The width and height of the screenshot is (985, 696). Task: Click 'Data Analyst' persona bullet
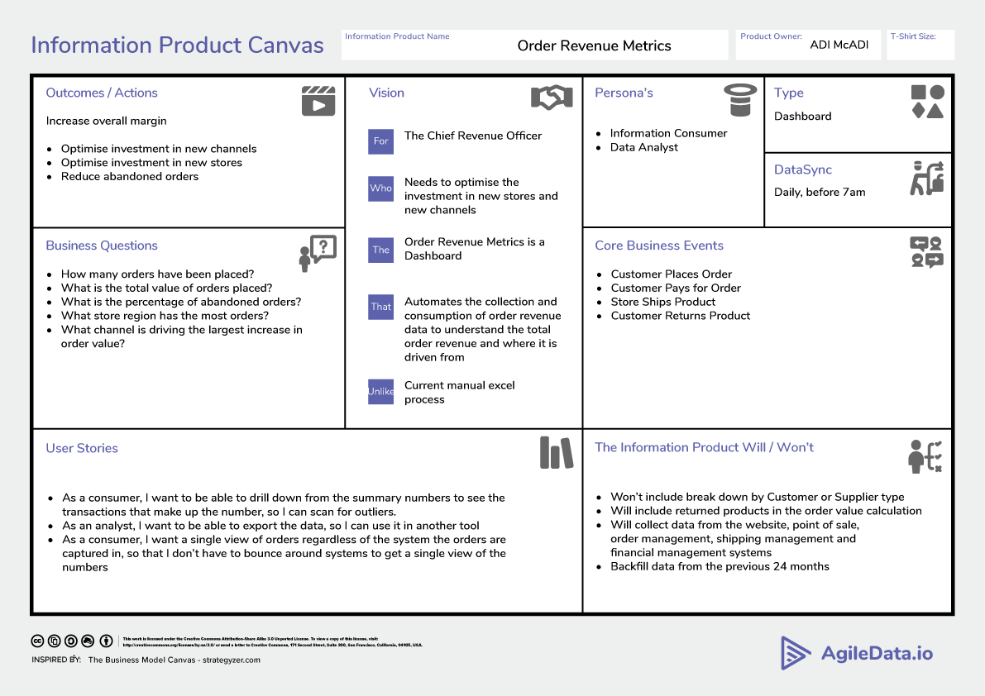644,147
